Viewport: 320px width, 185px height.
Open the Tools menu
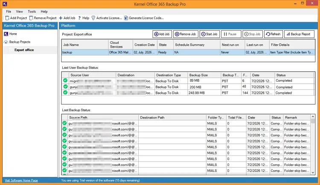click(32, 12)
